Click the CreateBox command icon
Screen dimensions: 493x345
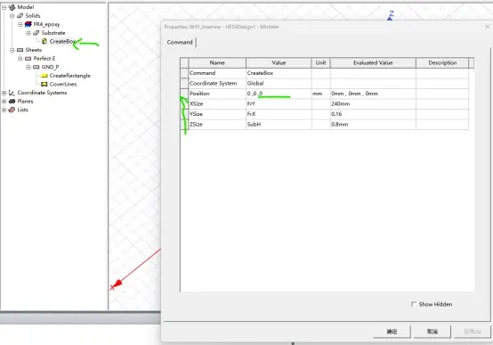[x=44, y=41]
